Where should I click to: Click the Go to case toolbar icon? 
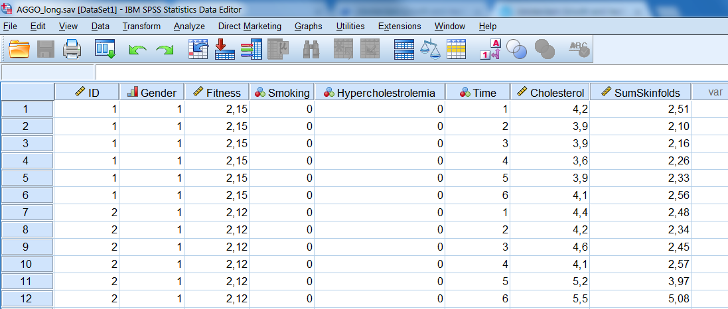pyautogui.click(x=199, y=49)
